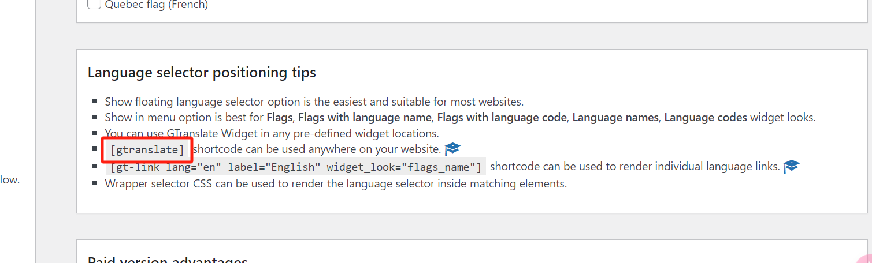Click the [gtranslate] shortcode snippet

147,150
